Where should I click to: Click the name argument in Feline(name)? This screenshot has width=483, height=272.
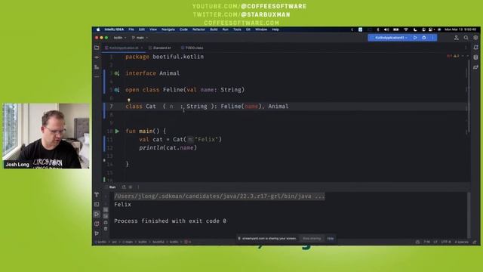coord(251,107)
